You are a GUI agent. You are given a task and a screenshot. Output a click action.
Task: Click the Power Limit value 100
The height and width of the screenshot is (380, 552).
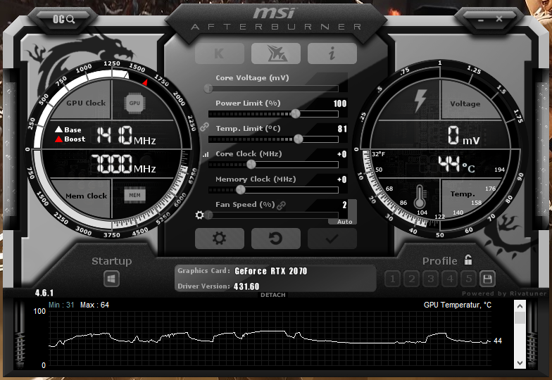point(339,103)
